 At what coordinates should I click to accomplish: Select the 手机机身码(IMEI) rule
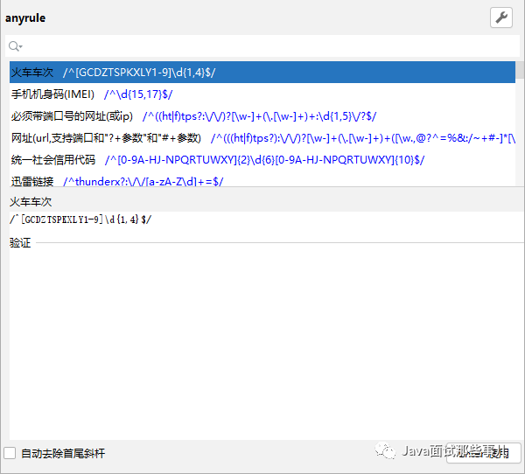point(52,94)
